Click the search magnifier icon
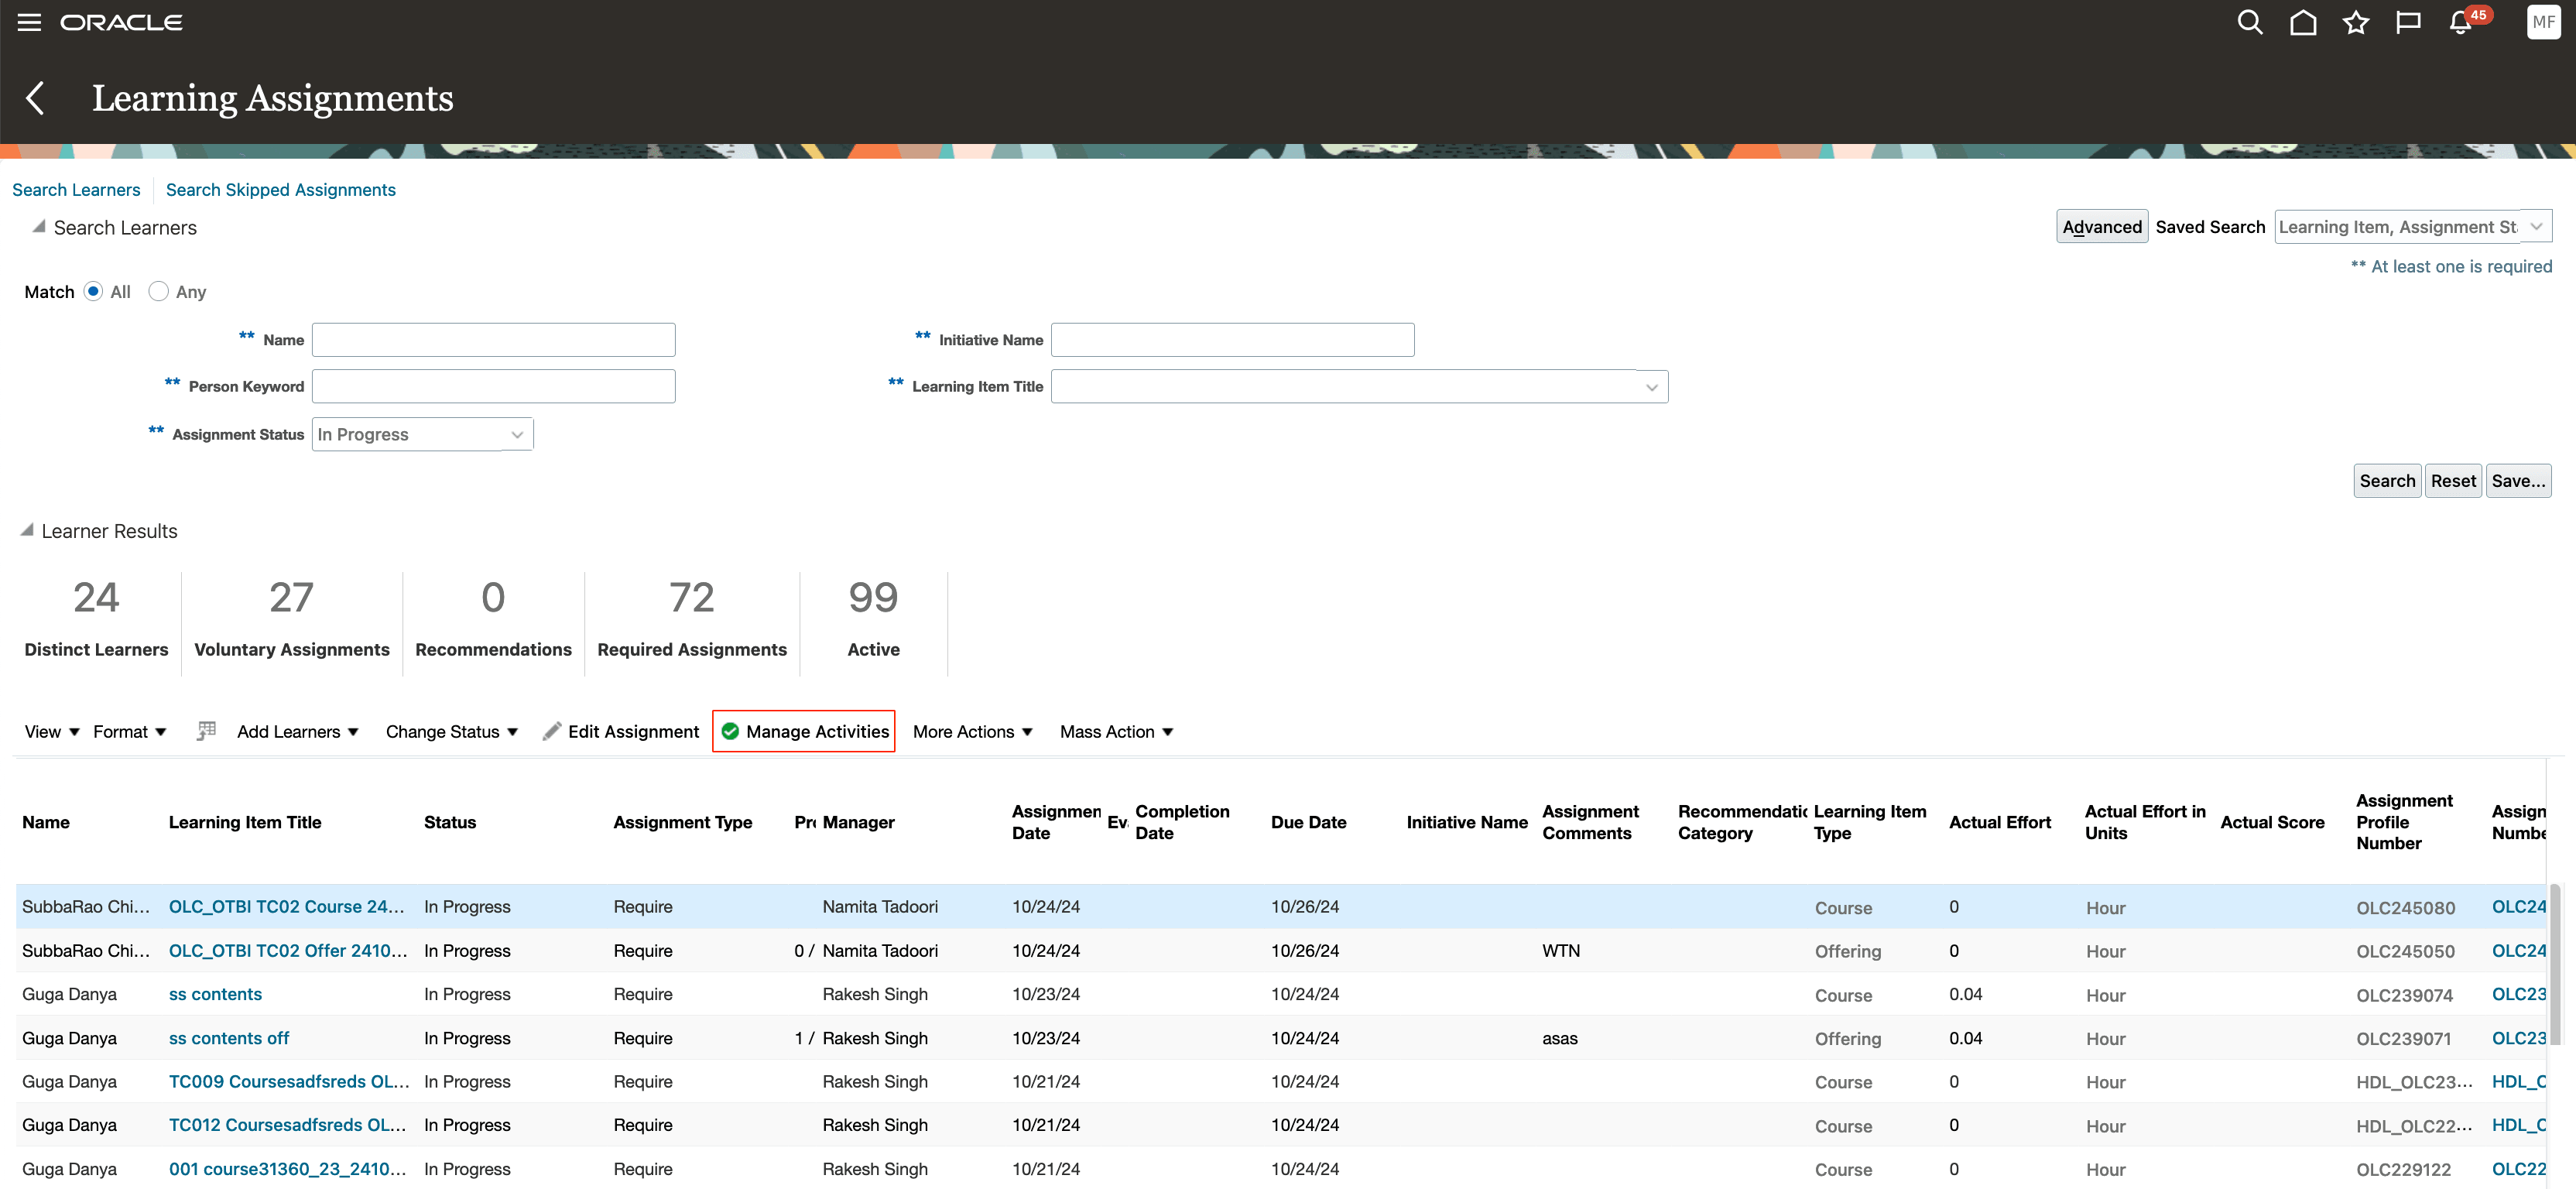The image size is (2576, 1189). click(2249, 22)
